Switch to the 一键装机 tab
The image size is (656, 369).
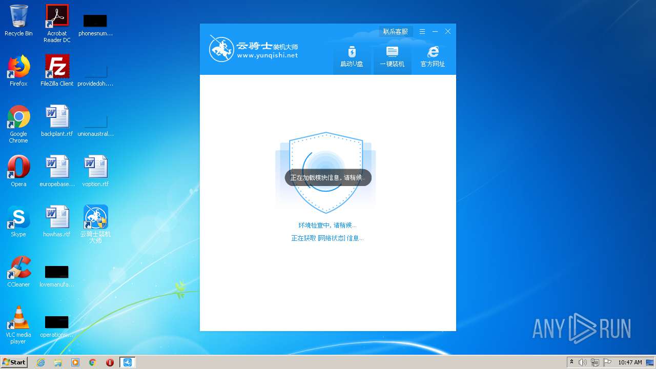(x=392, y=57)
